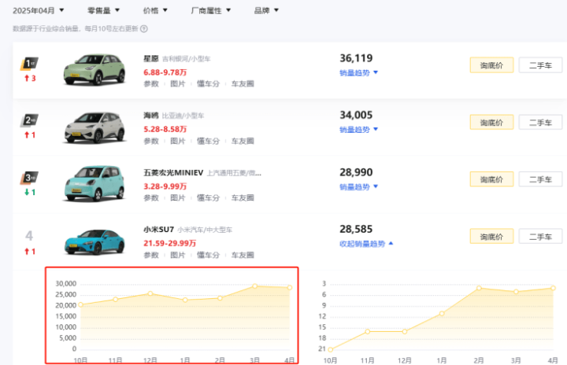Open 懂车分 link for 小米SU7
Screen dimensions: 567x365
coord(208,255)
